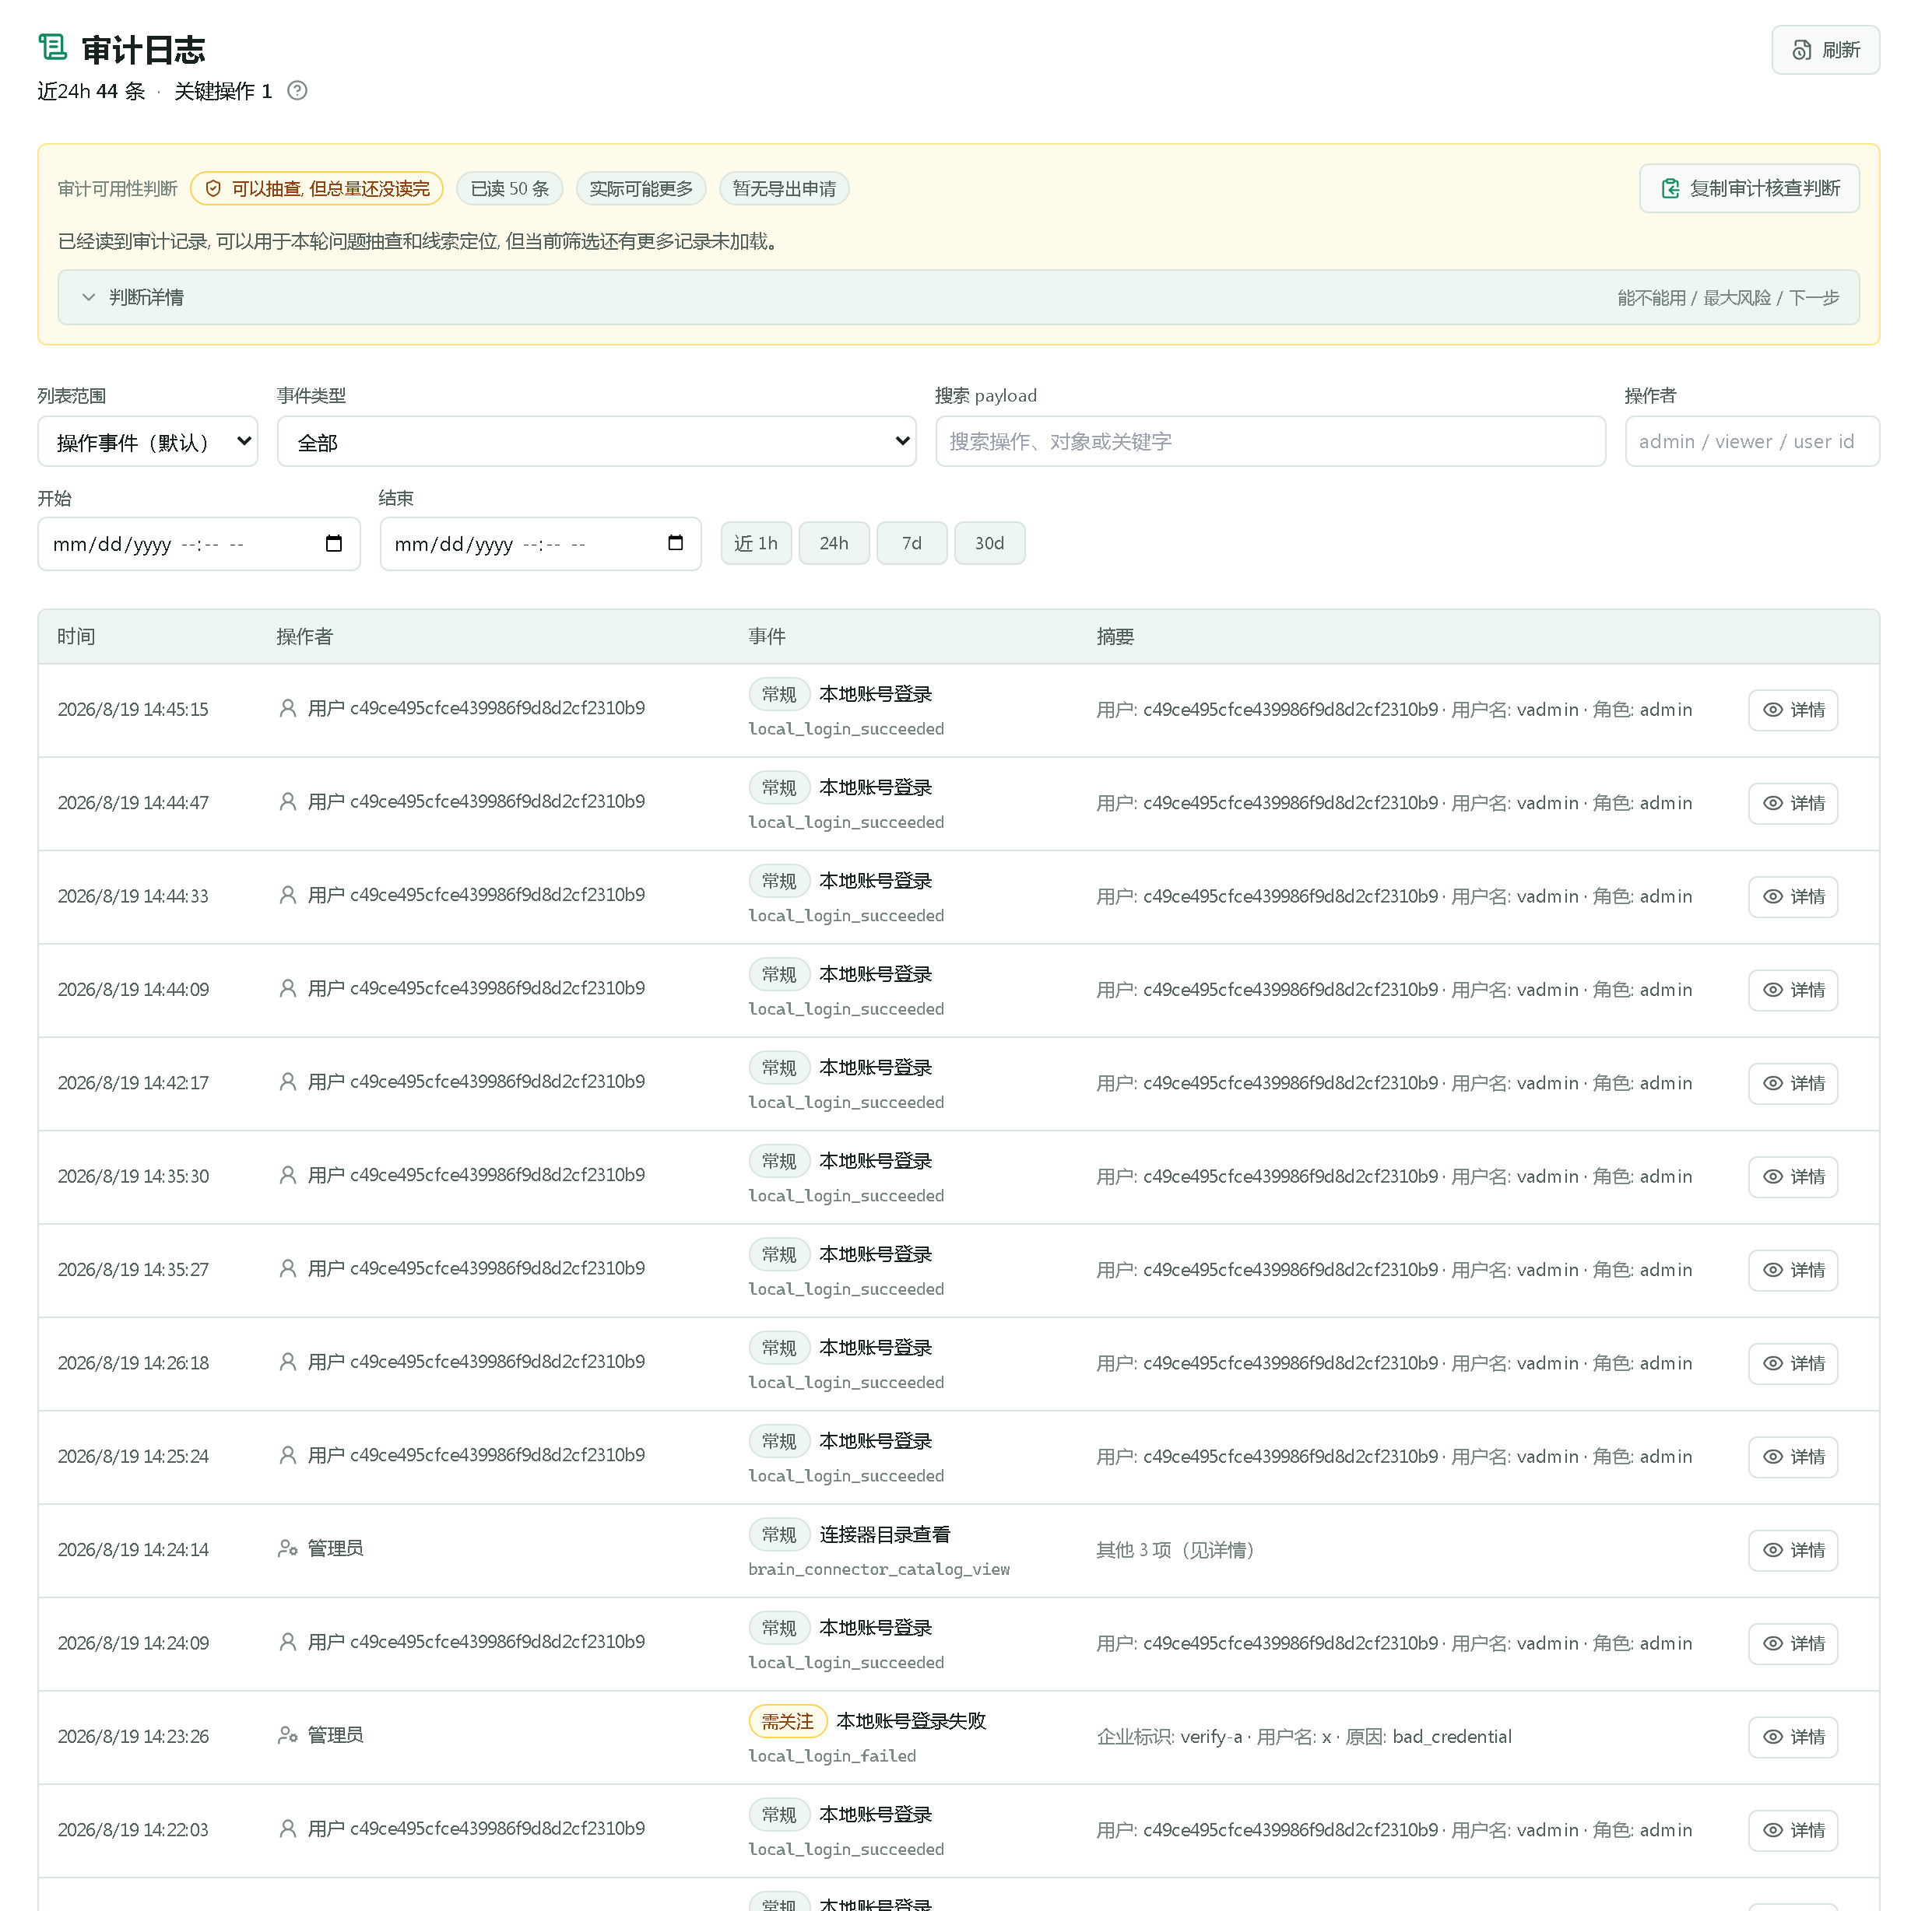Open details for the 14:26:18 row
The image size is (1918, 1911).
tap(1793, 1363)
